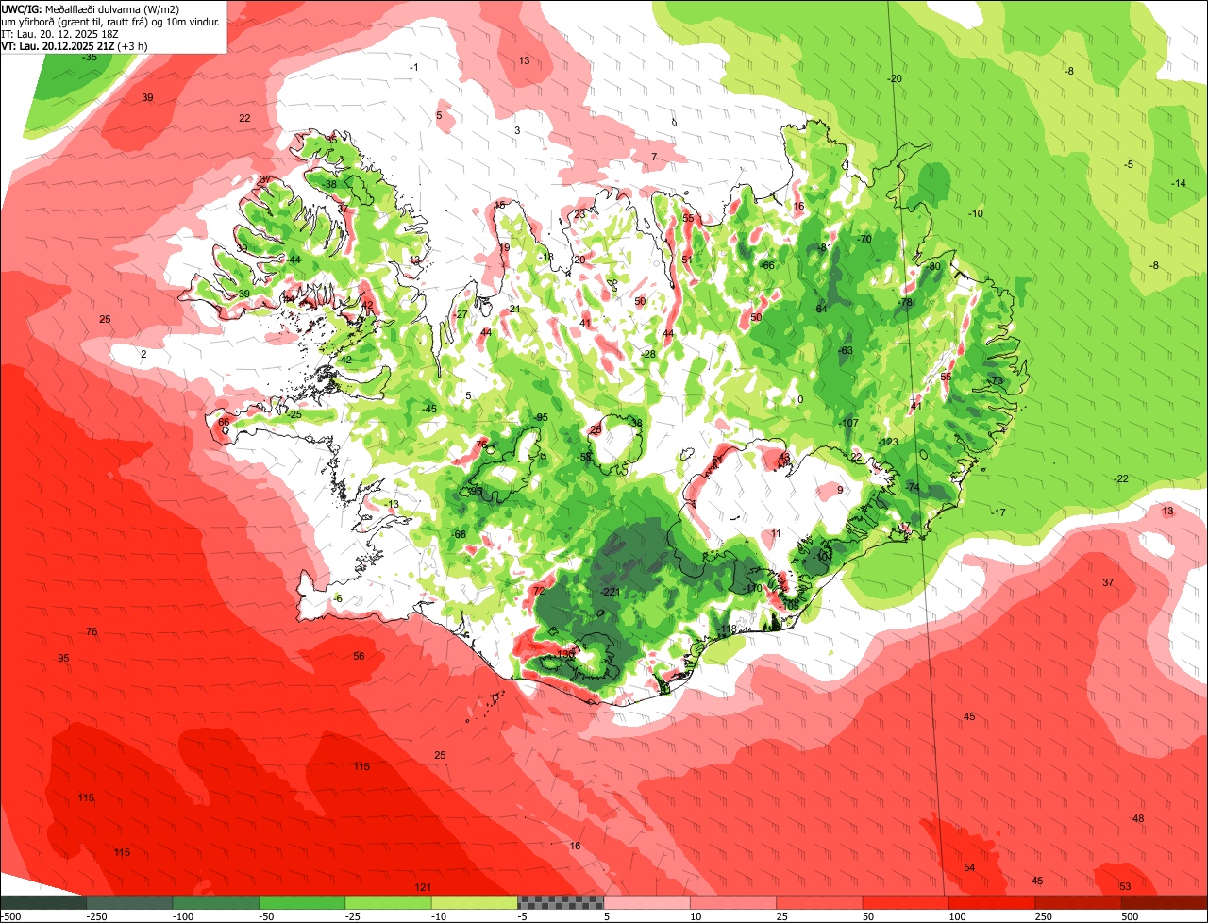
Task: Click the 'um yfirborð ... 10m vindur' subtitle line
Action: tap(111, 21)
